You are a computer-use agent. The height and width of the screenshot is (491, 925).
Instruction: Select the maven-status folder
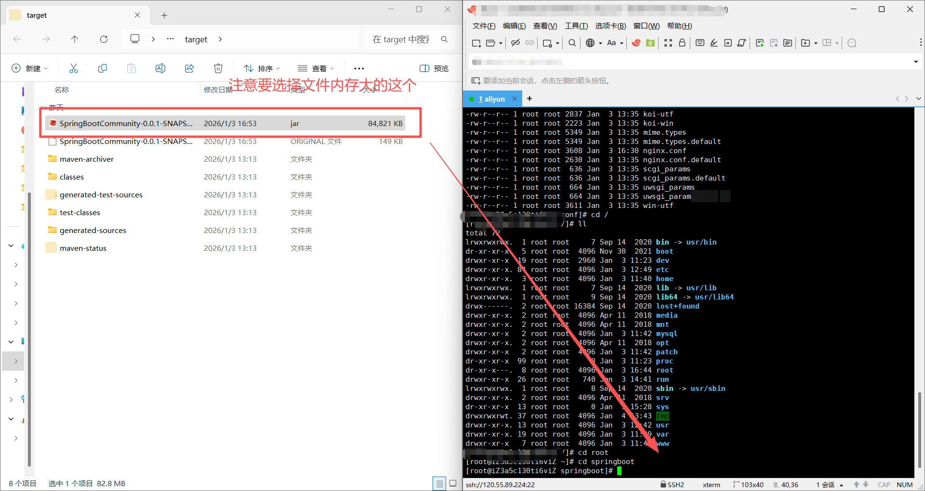pos(225,248)
